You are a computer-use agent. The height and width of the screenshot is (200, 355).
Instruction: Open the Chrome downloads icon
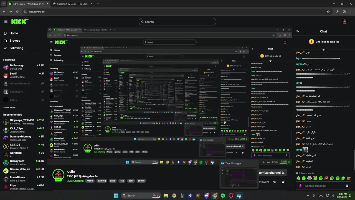coord(338,12)
